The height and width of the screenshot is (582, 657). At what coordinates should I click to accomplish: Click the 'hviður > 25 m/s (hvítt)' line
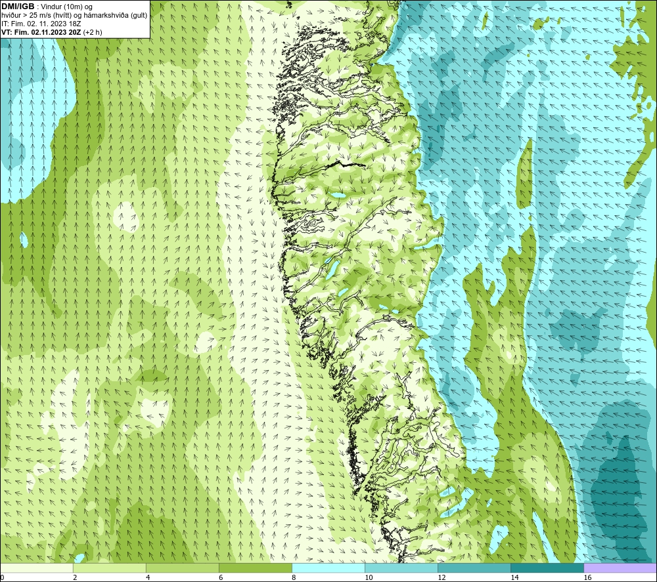[35, 16]
